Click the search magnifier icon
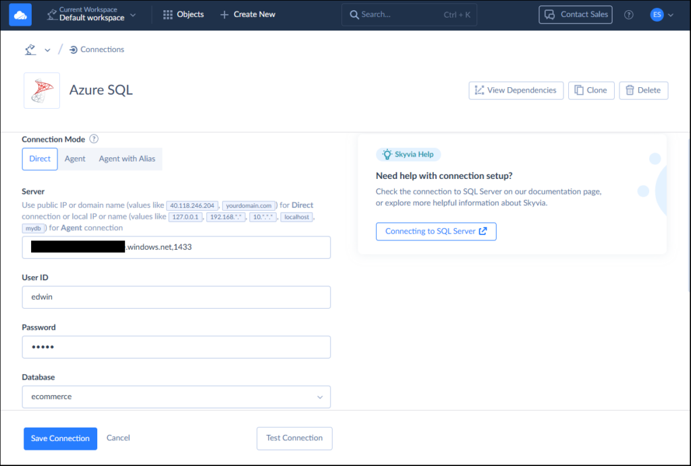 point(355,14)
